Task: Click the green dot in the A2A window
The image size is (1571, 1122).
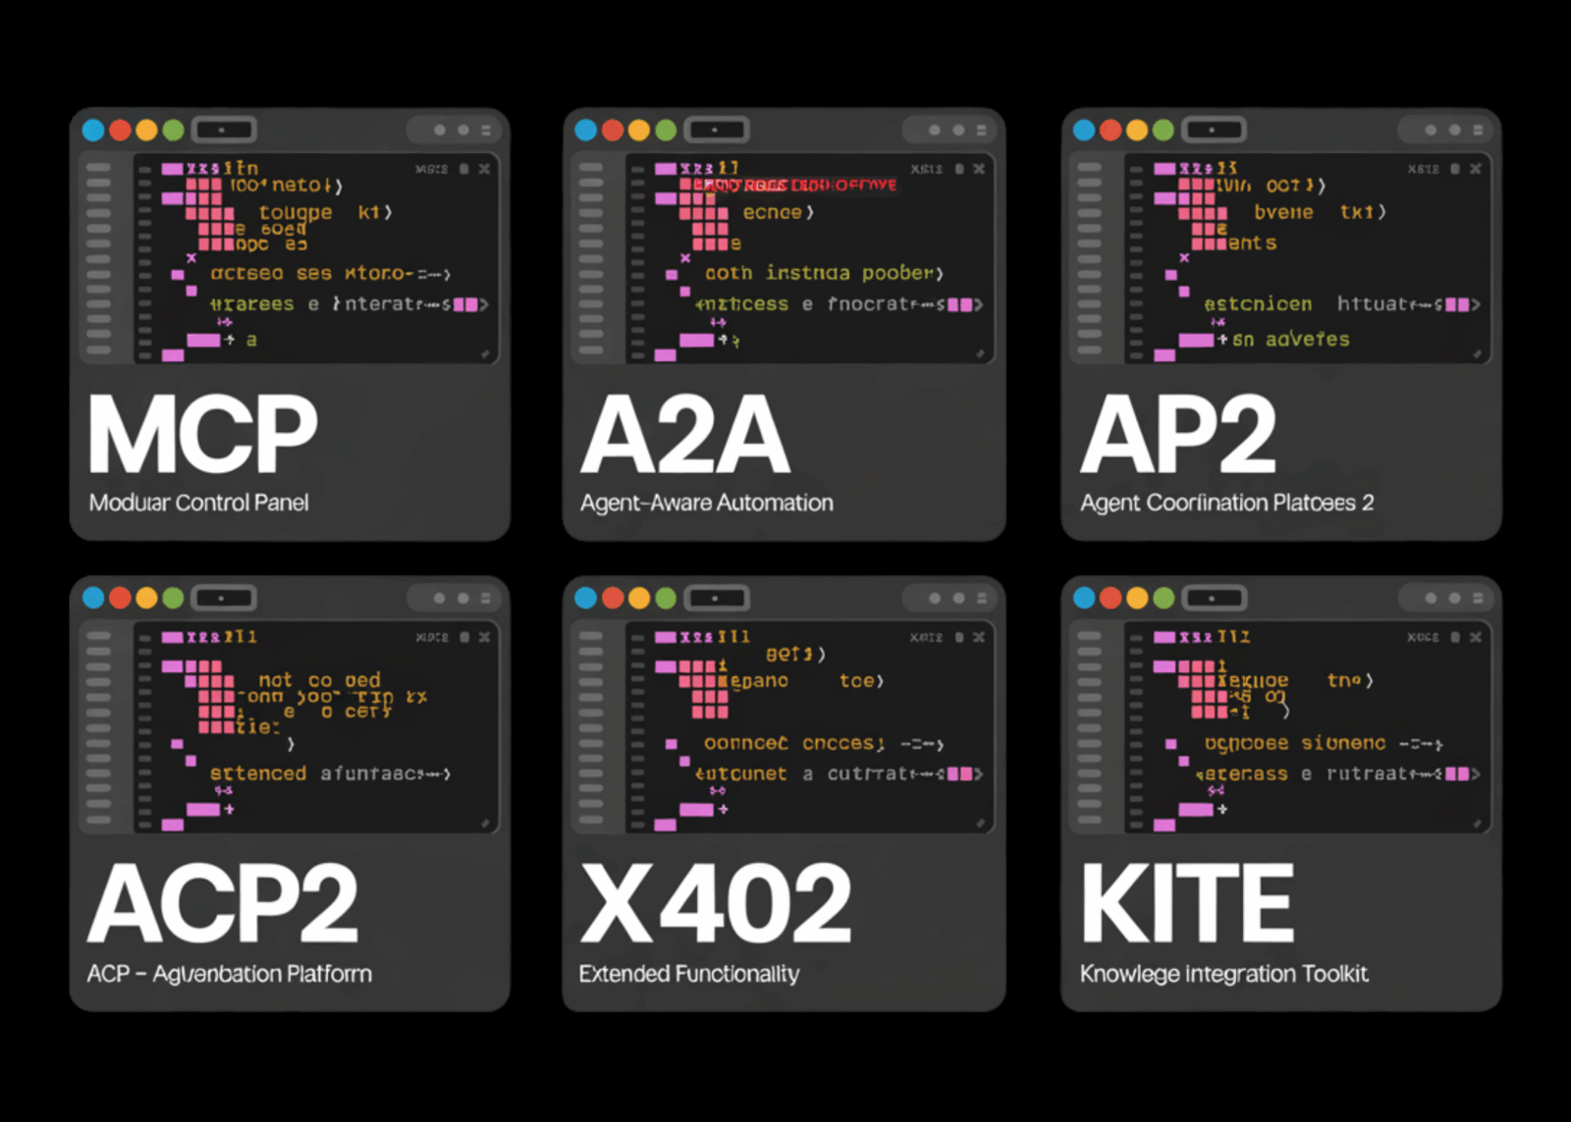Action: coord(666,131)
